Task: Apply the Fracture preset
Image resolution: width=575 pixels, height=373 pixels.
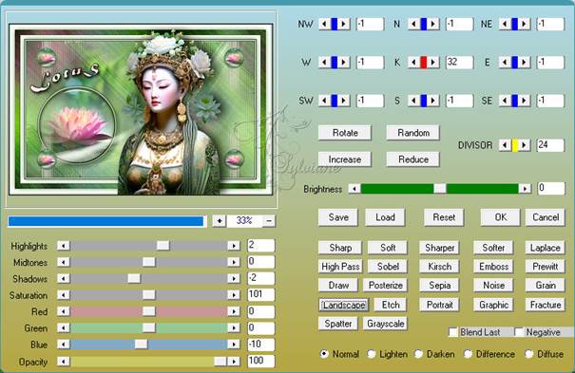Action: [x=546, y=305]
